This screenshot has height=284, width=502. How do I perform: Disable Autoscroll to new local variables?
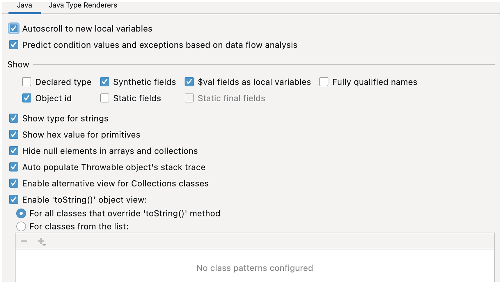pyautogui.click(x=14, y=29)
